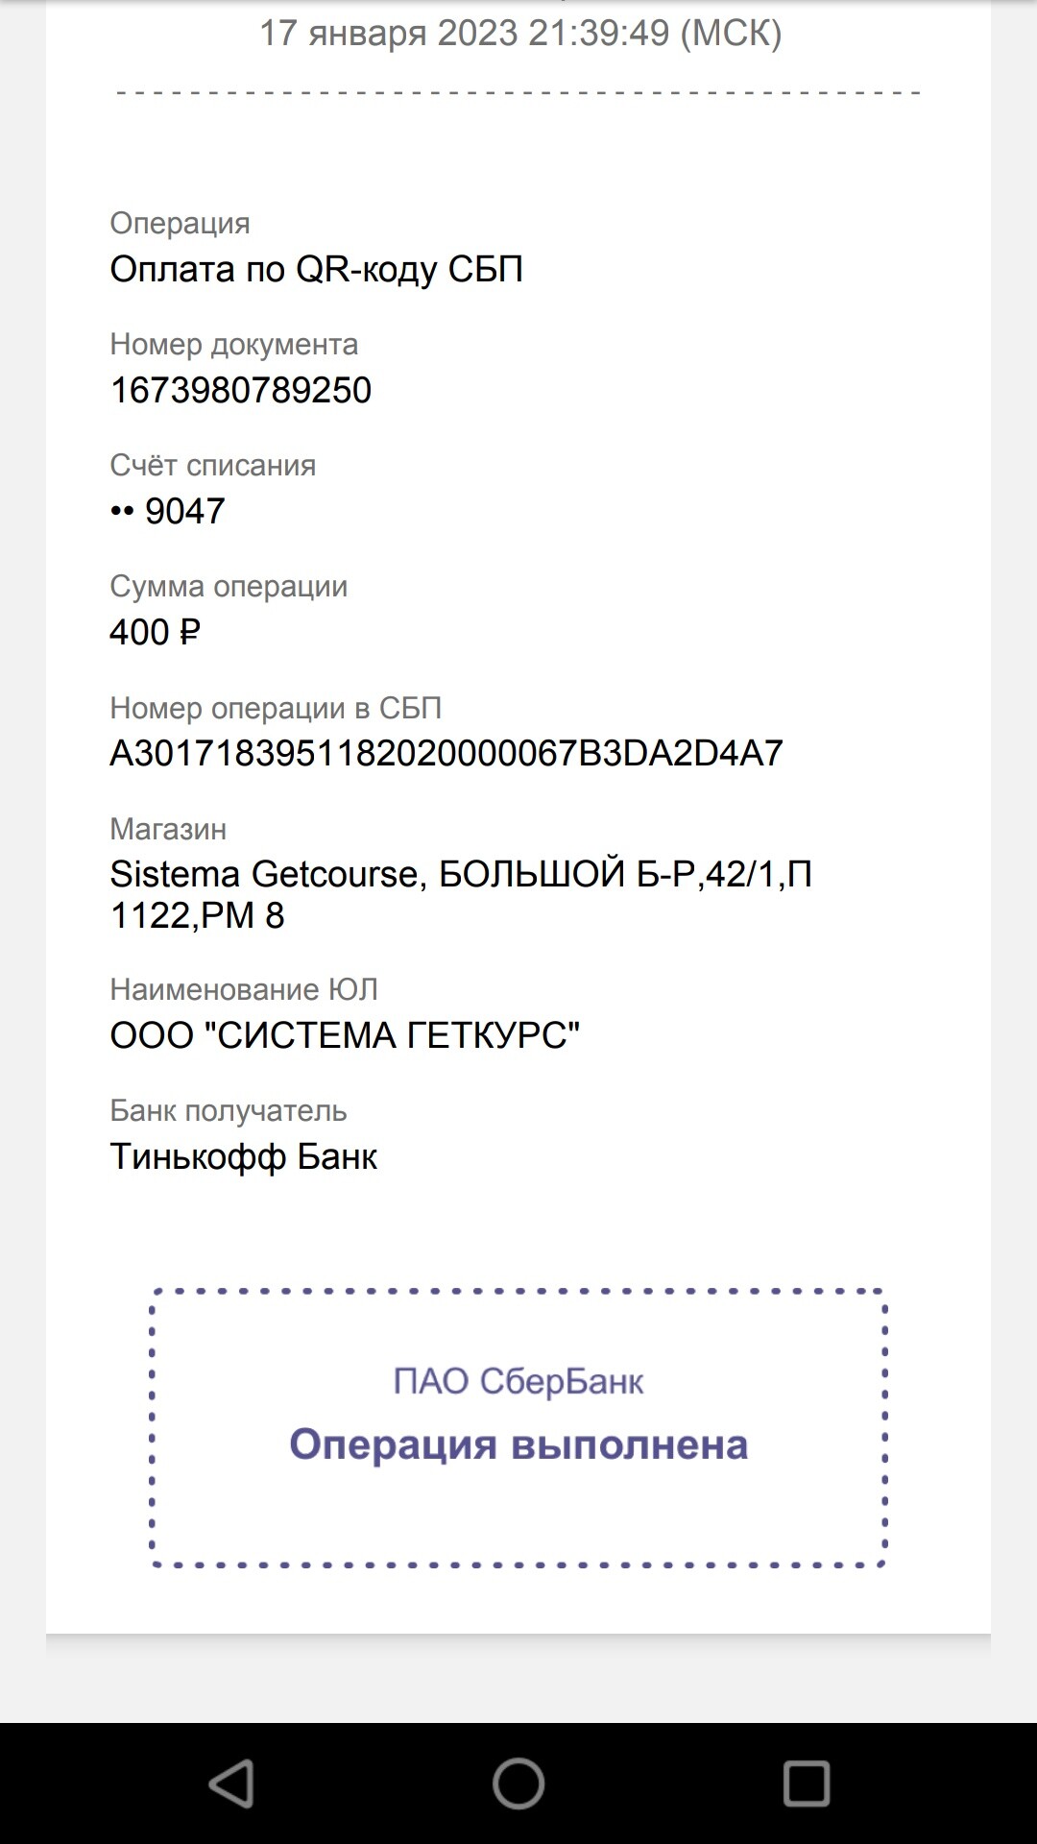Tap the Счёт списания label

click(x=212, y=465)
